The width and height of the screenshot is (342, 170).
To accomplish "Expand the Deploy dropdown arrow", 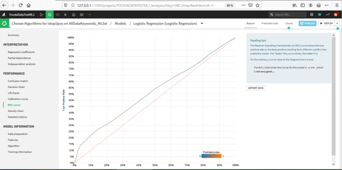I will [x=338, y=24].
